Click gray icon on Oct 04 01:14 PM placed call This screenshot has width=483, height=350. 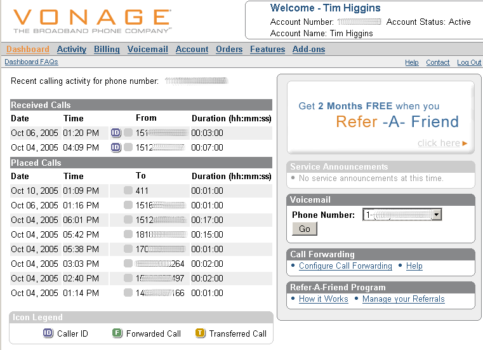(128, 292)
